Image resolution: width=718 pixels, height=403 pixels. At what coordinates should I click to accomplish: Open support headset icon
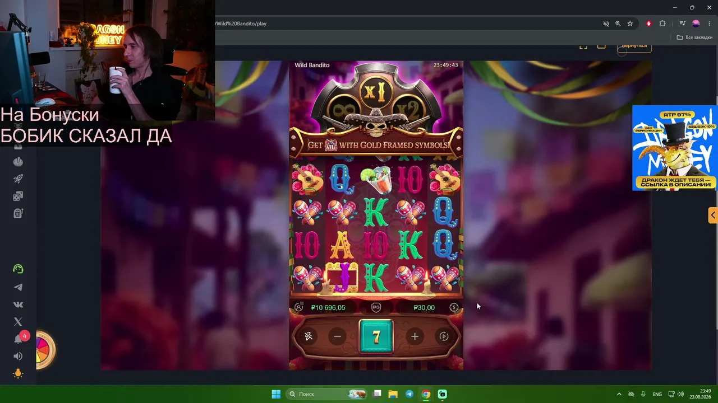pyautogui.click(x=18, y=269)
